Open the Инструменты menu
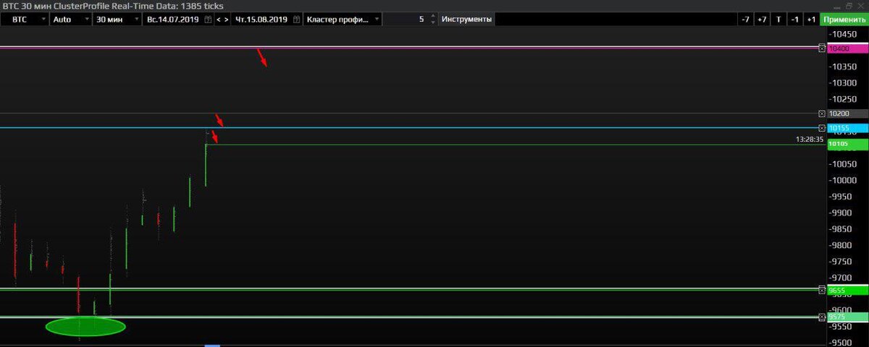Image resolution: width=869 pixels, height=347 pixels. (x=466, y=20)
